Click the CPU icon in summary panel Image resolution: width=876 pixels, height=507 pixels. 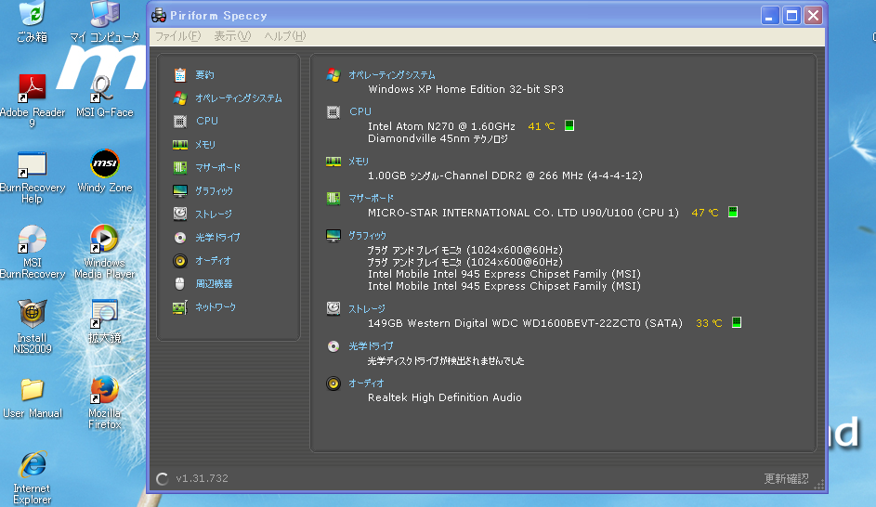[x=333, y=112]
